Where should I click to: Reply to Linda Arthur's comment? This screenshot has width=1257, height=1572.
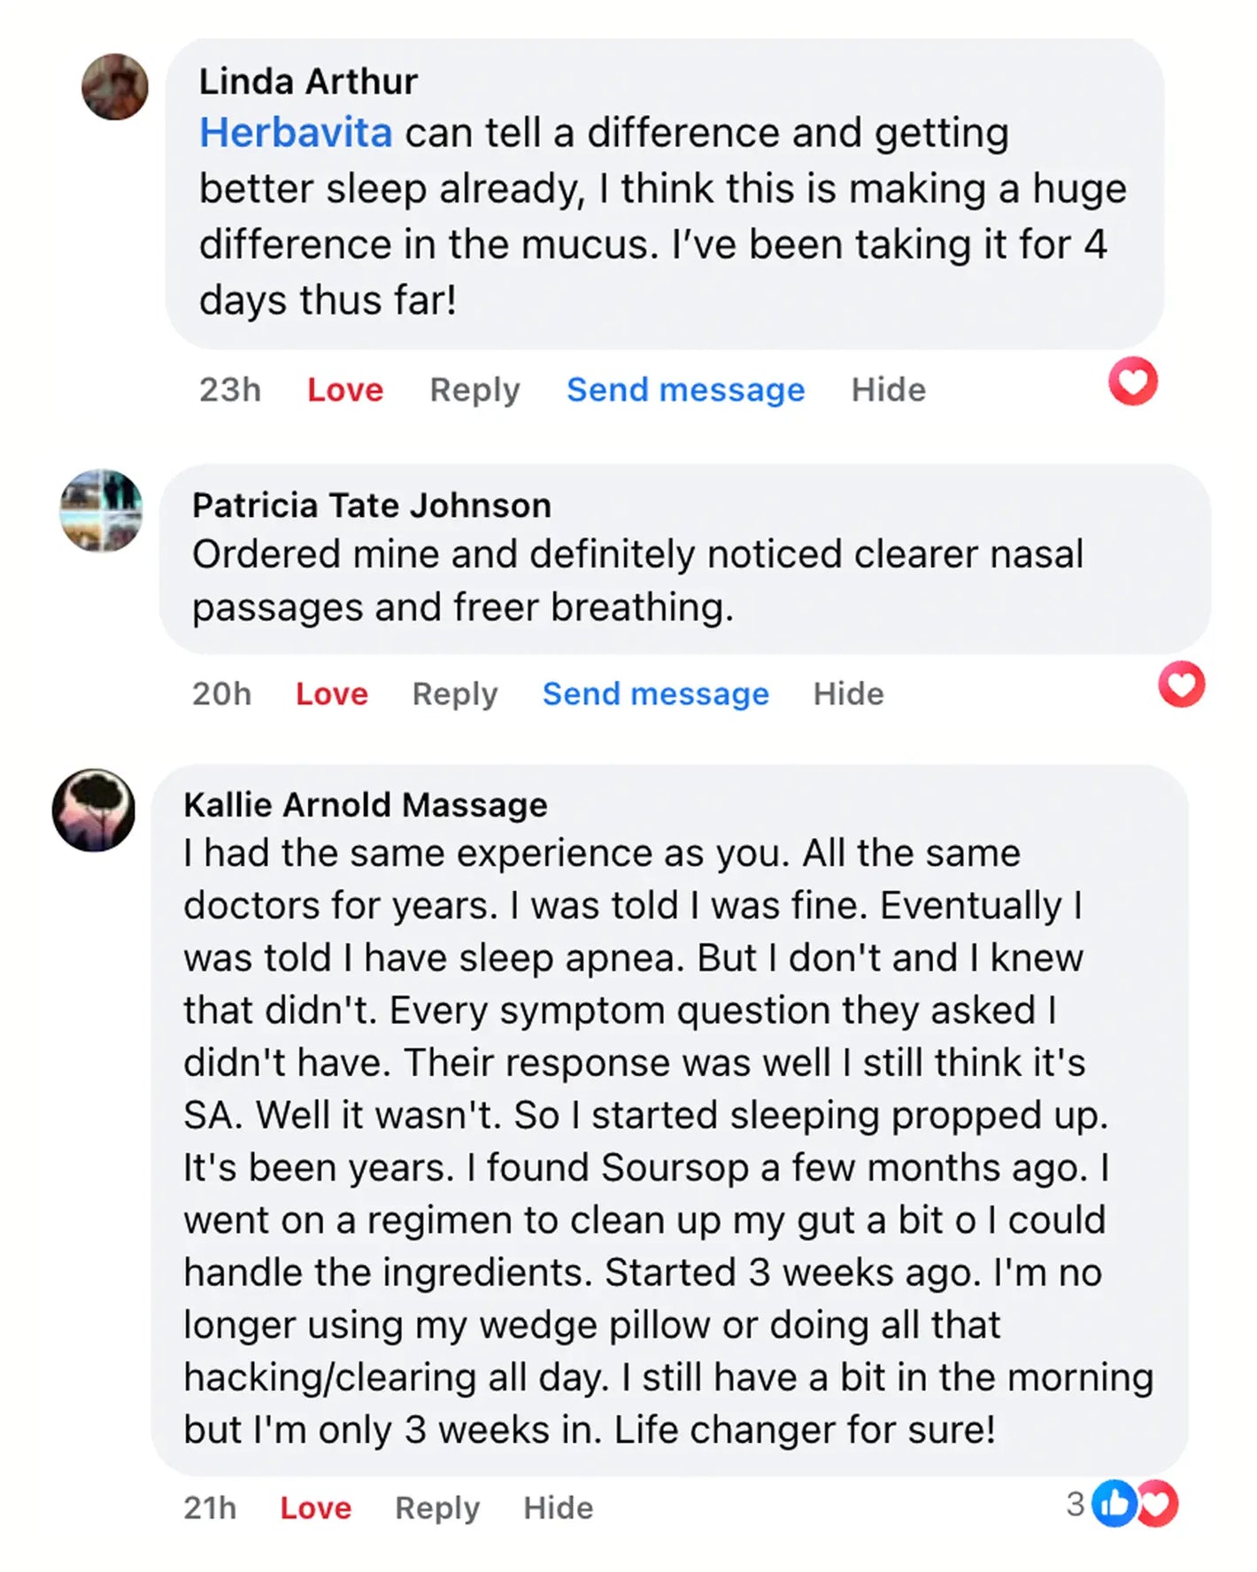474,390
